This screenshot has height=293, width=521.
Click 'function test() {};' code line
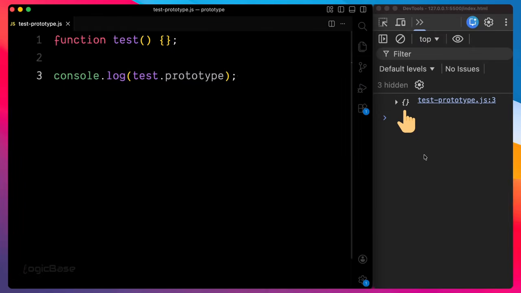116,40
